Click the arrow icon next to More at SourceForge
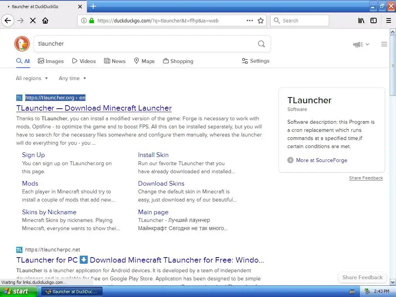The width and height of the screenshot is (396, 297). point(290,160)
